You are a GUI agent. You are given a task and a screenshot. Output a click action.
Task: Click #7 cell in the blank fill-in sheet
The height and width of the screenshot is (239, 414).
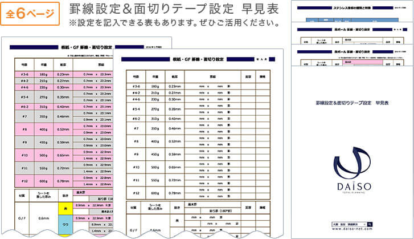tap(136, 128)
